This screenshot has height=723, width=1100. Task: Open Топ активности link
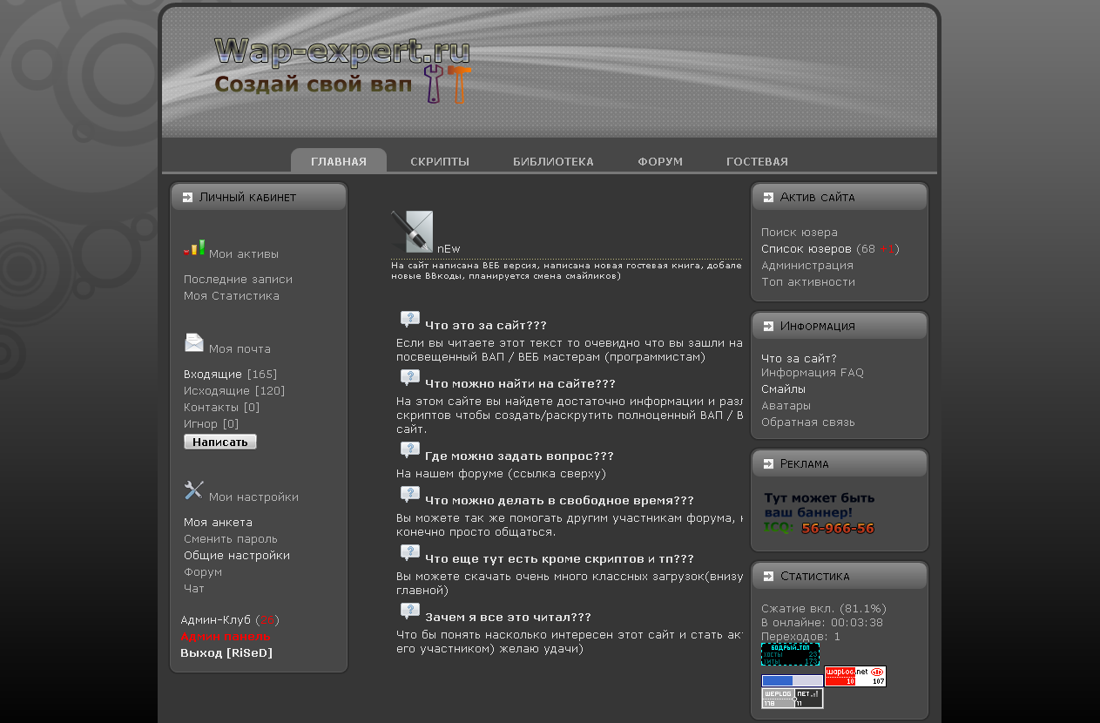tap(808, 282)
